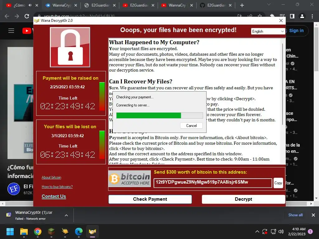Viewport: 319px width, 239px height.
Task: Open the Windows Start menu
Action: coord(10,232)
